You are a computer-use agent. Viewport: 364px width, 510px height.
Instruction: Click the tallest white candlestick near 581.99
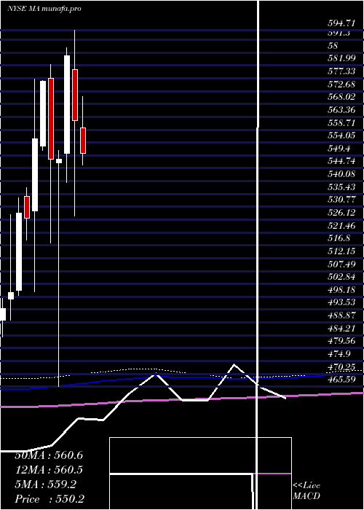67,104
